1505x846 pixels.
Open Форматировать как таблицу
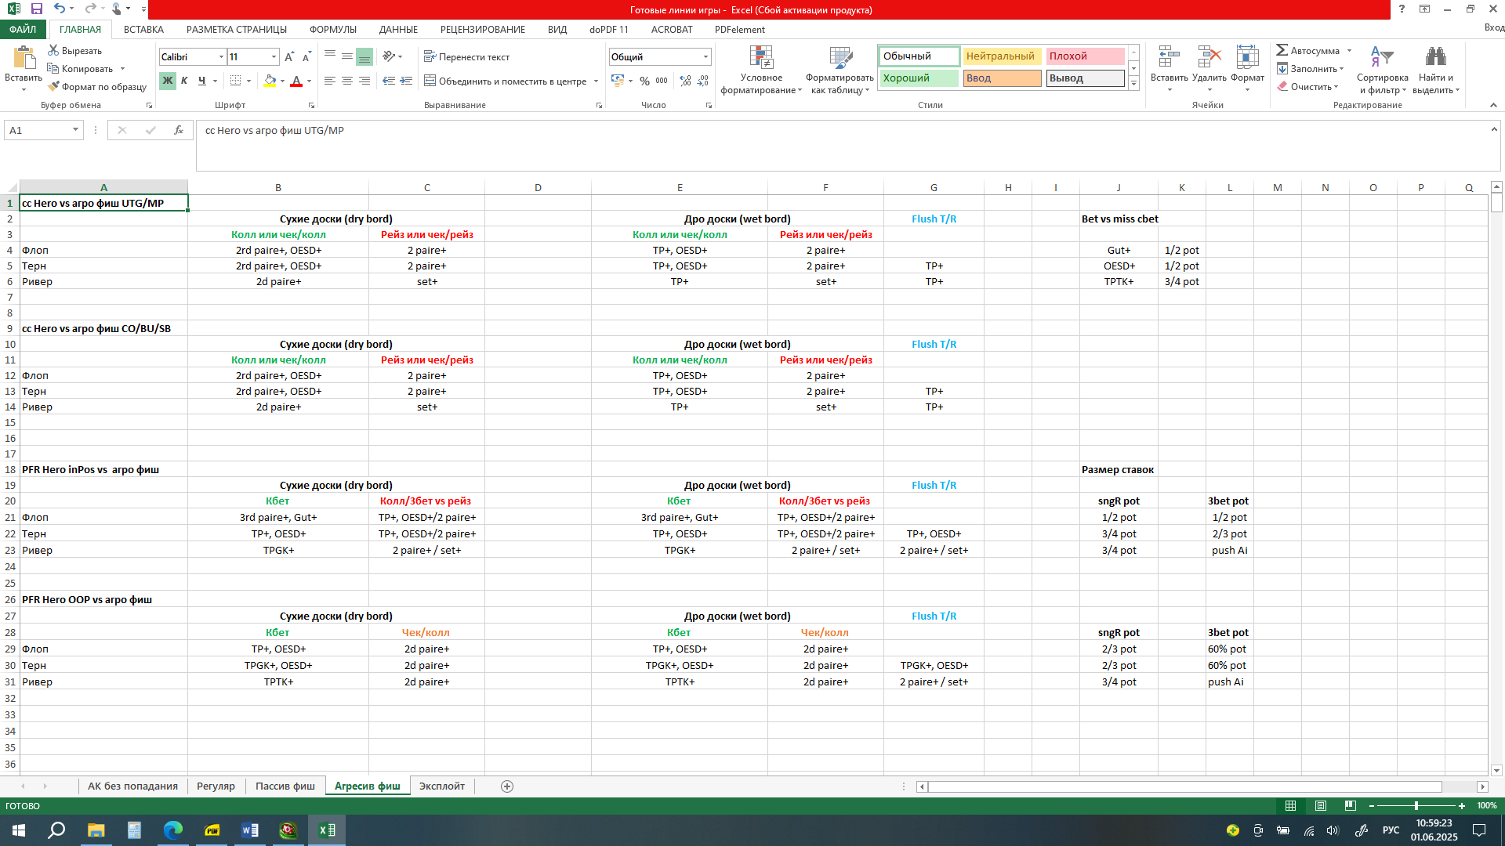[840, 70]
